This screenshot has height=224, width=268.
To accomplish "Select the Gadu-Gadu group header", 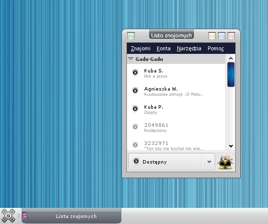I will click(176, 59).
